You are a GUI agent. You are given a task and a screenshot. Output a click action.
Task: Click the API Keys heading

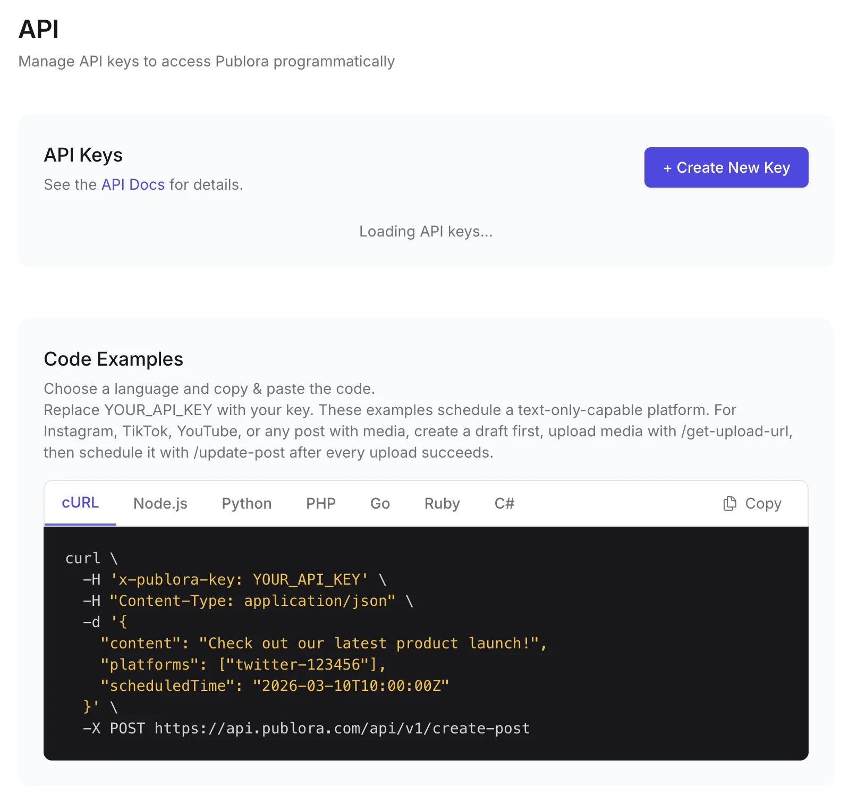point(83,155)
